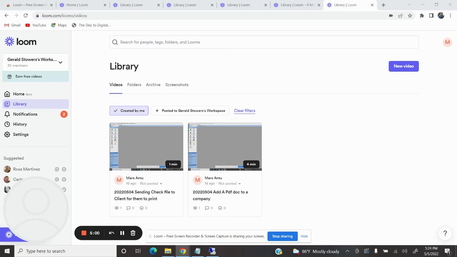Open the help question mark button
Viewport: 457px width, 257px height.
(445, 233)
